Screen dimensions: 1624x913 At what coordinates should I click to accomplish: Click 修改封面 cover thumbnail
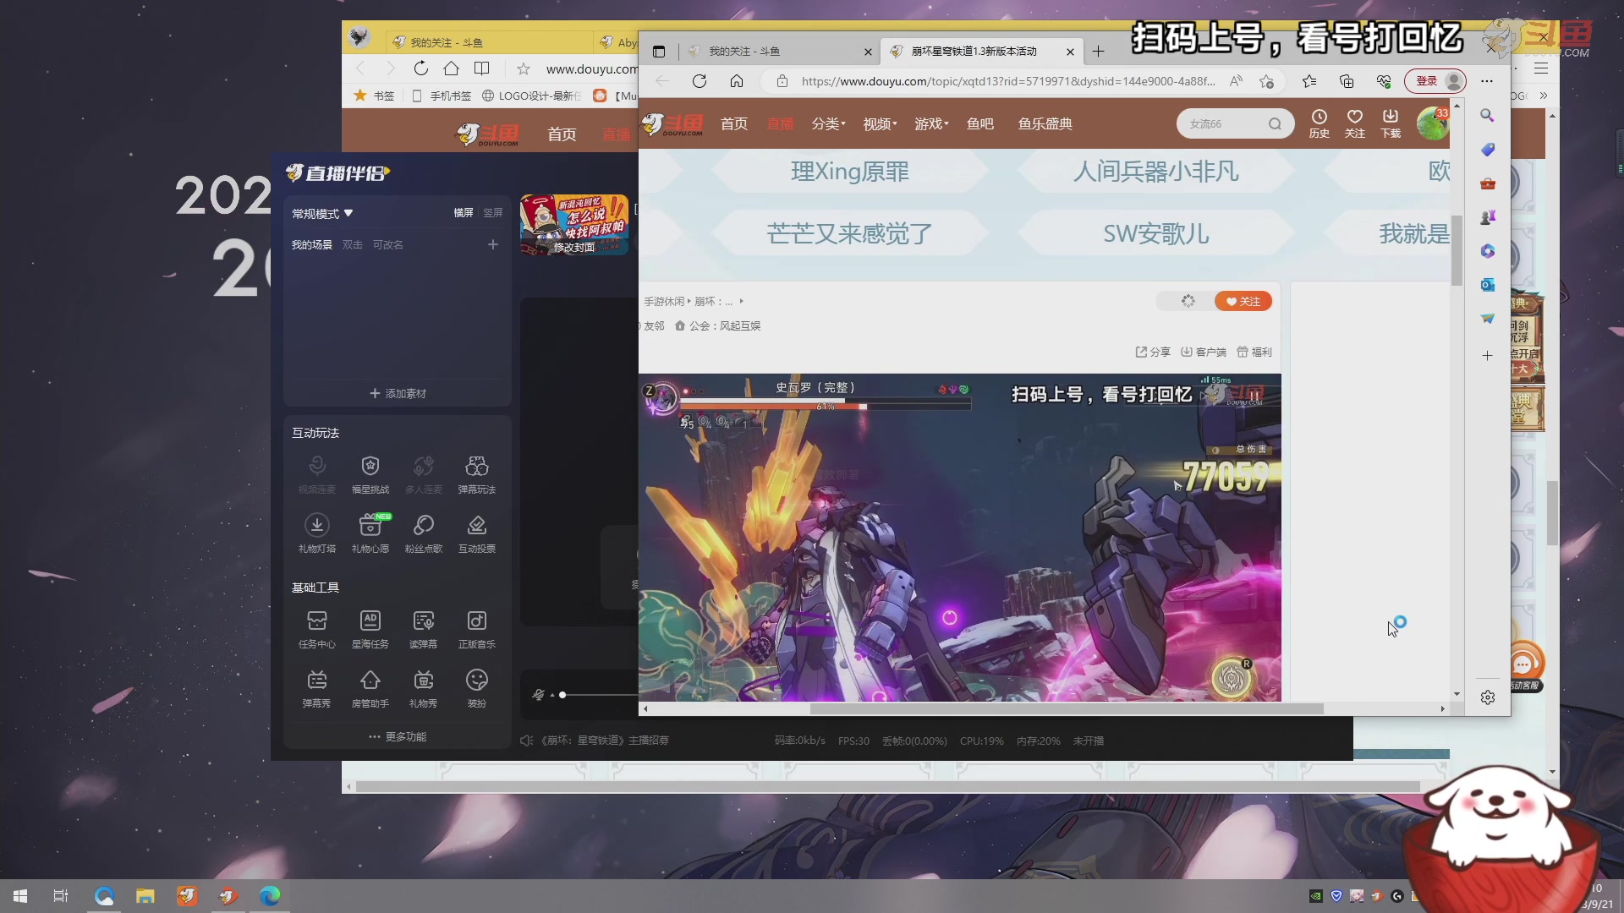pos(574,225)
